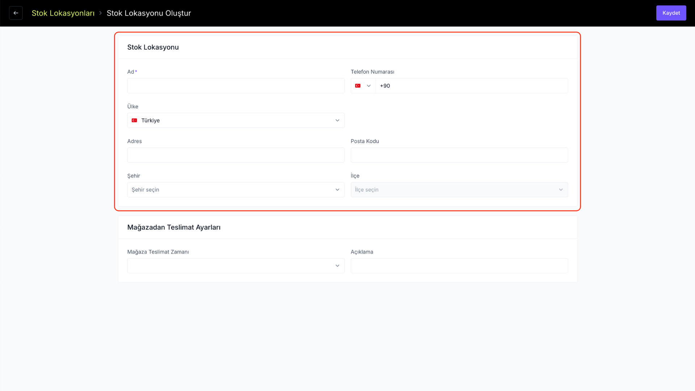Click the Kaydet save button
Screen dimensions: 695x391
pyautogui.click(x=671, y=13)
